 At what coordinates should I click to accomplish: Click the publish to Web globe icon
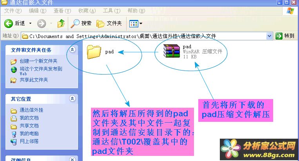click(14, 70)
